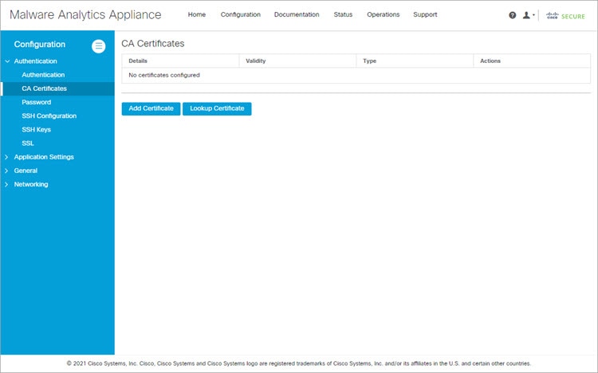This screenshot has width=598, height=373.
Task: Open the Password settings page
Action: coord(36,102)
